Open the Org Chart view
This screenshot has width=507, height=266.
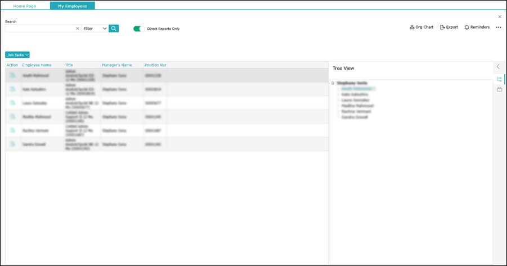pos(421,27)
